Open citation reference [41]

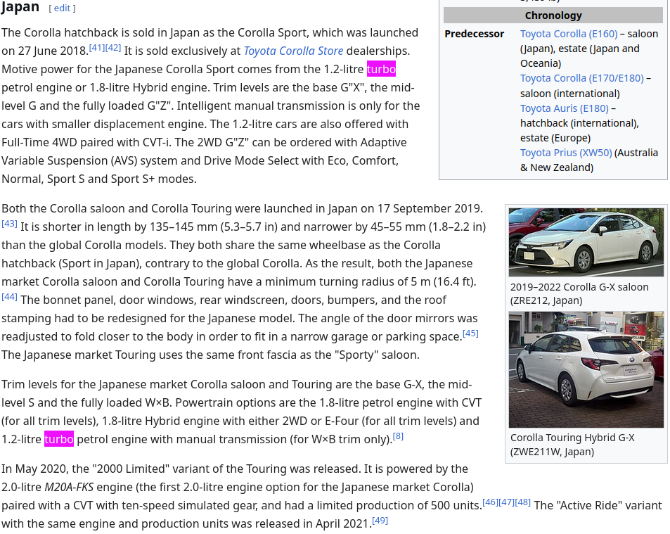[x=97, y=47]
